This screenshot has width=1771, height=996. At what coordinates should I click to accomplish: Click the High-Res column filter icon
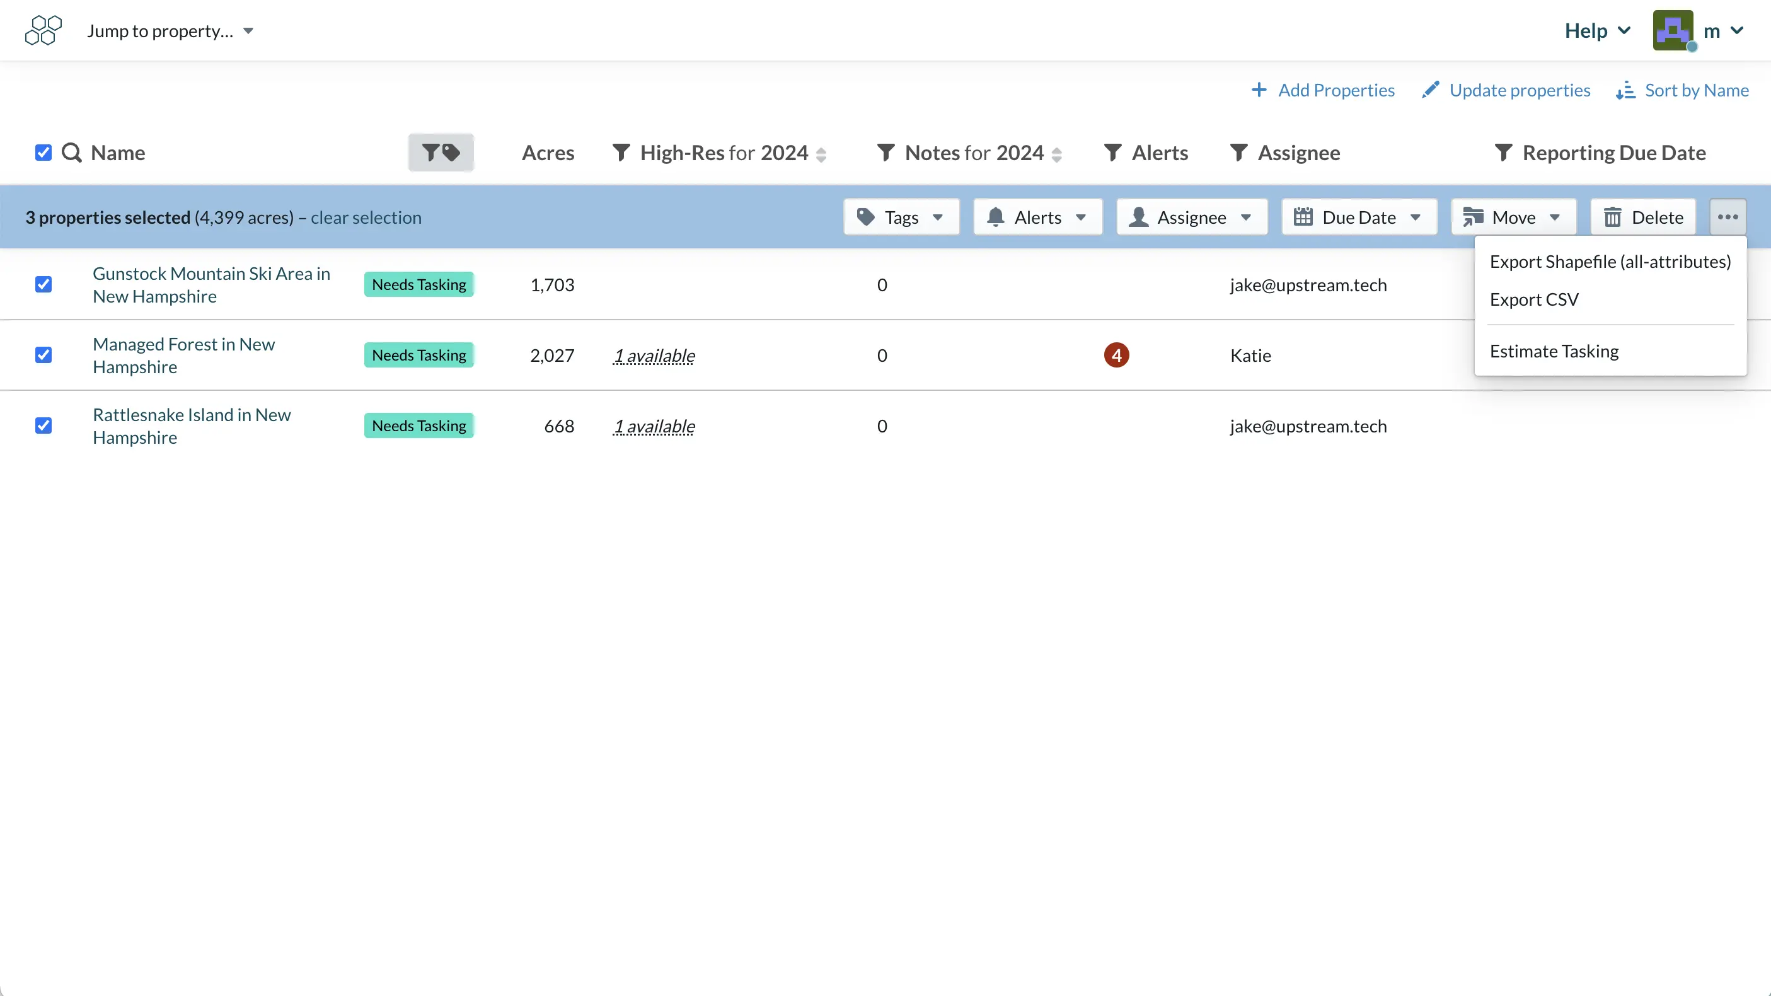click(621, 153)
